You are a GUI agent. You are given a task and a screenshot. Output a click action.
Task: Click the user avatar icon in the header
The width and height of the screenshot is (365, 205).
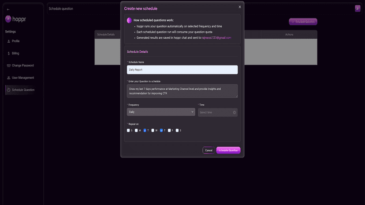(x=358, y=9)
